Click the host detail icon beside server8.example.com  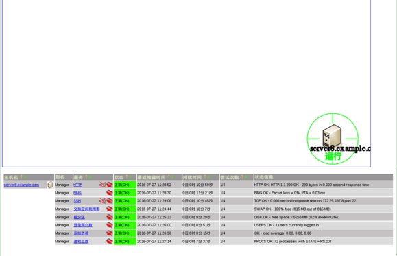[x=50, y=185]
